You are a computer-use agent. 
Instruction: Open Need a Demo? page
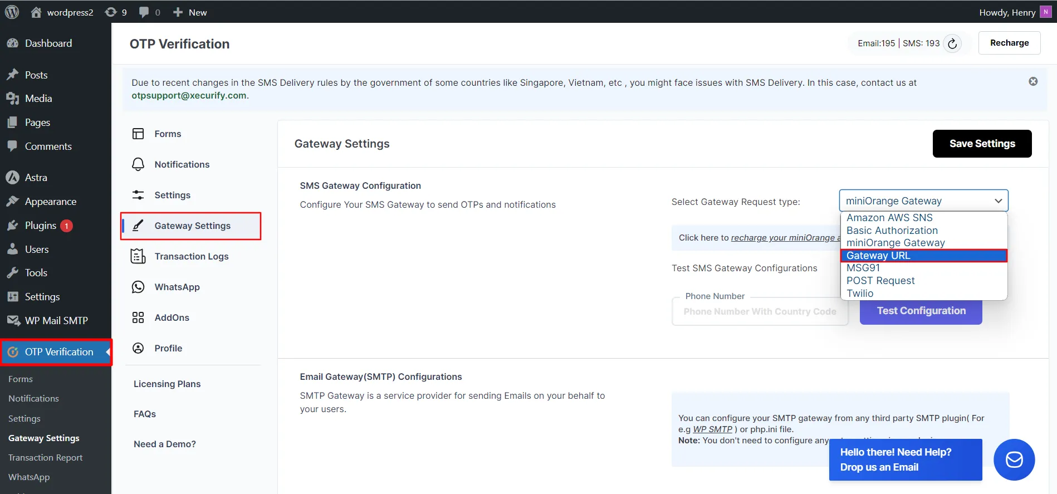[x=165, y=444]
